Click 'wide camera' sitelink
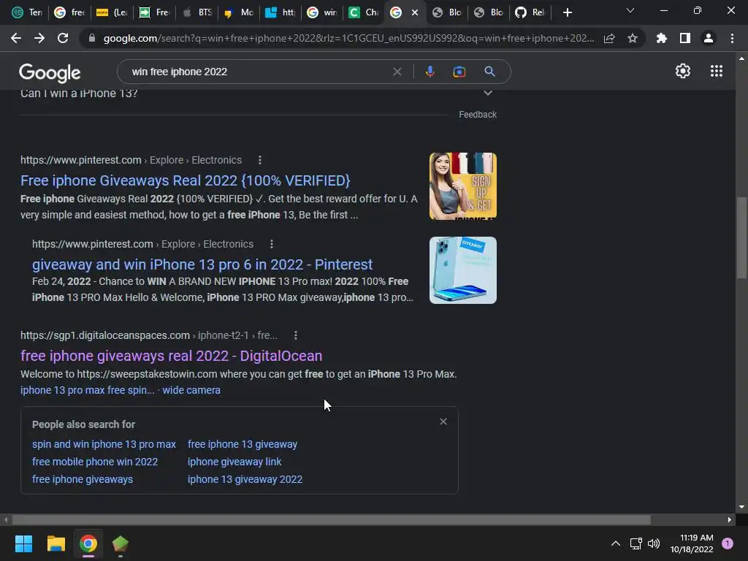 pos(191,390)
